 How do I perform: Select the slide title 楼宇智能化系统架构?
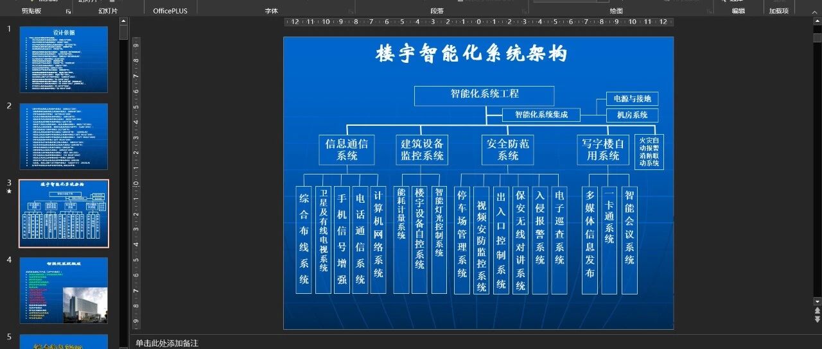pyautogui.click(x=472, y=55)
